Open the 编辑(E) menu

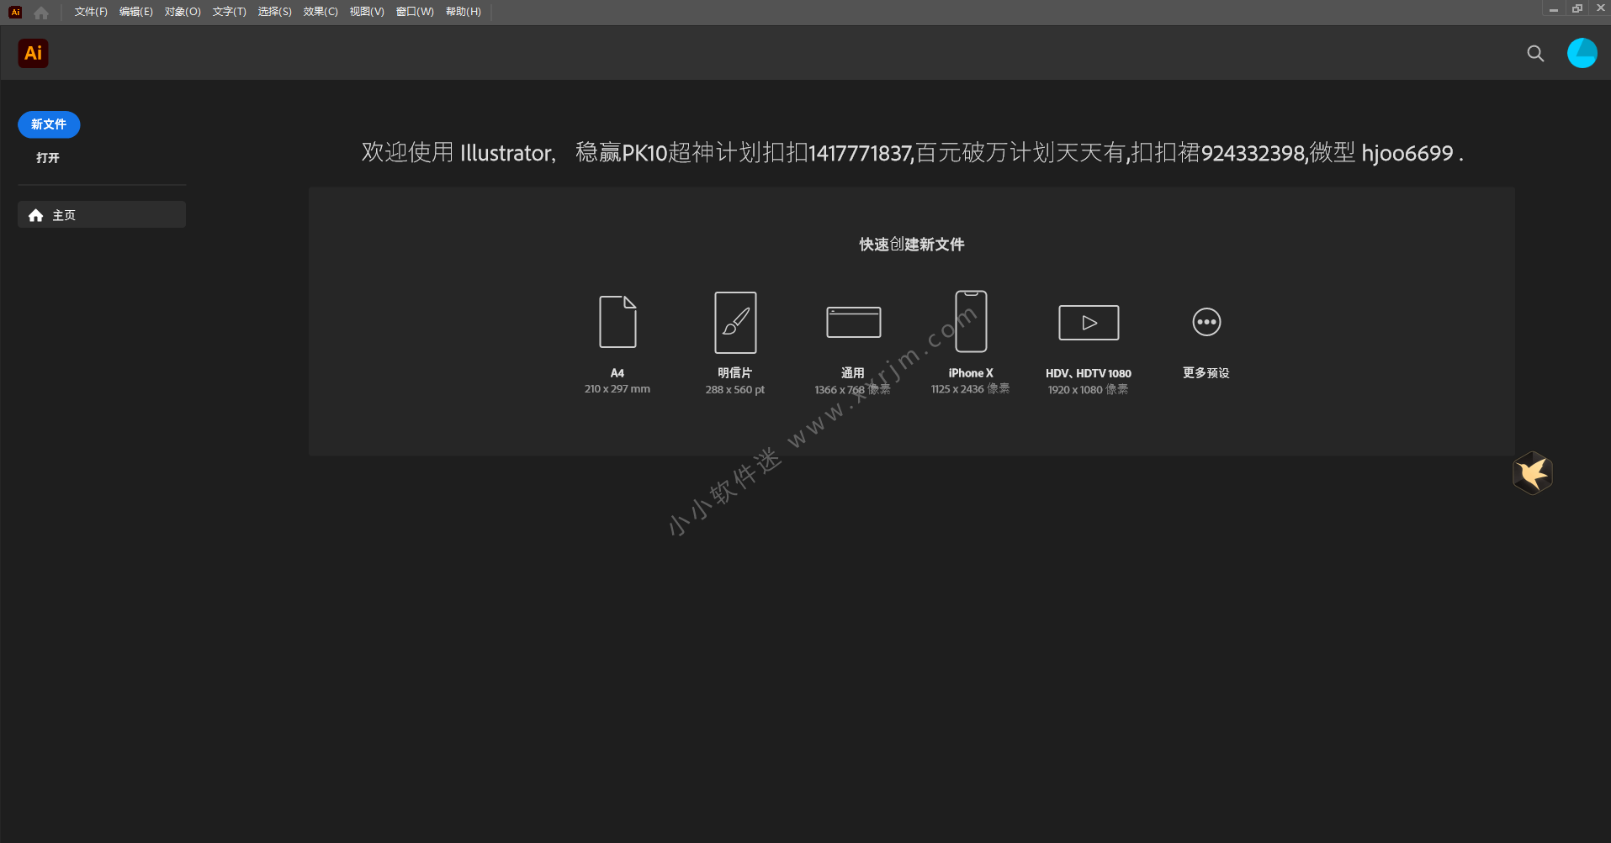tap(136, 12)
